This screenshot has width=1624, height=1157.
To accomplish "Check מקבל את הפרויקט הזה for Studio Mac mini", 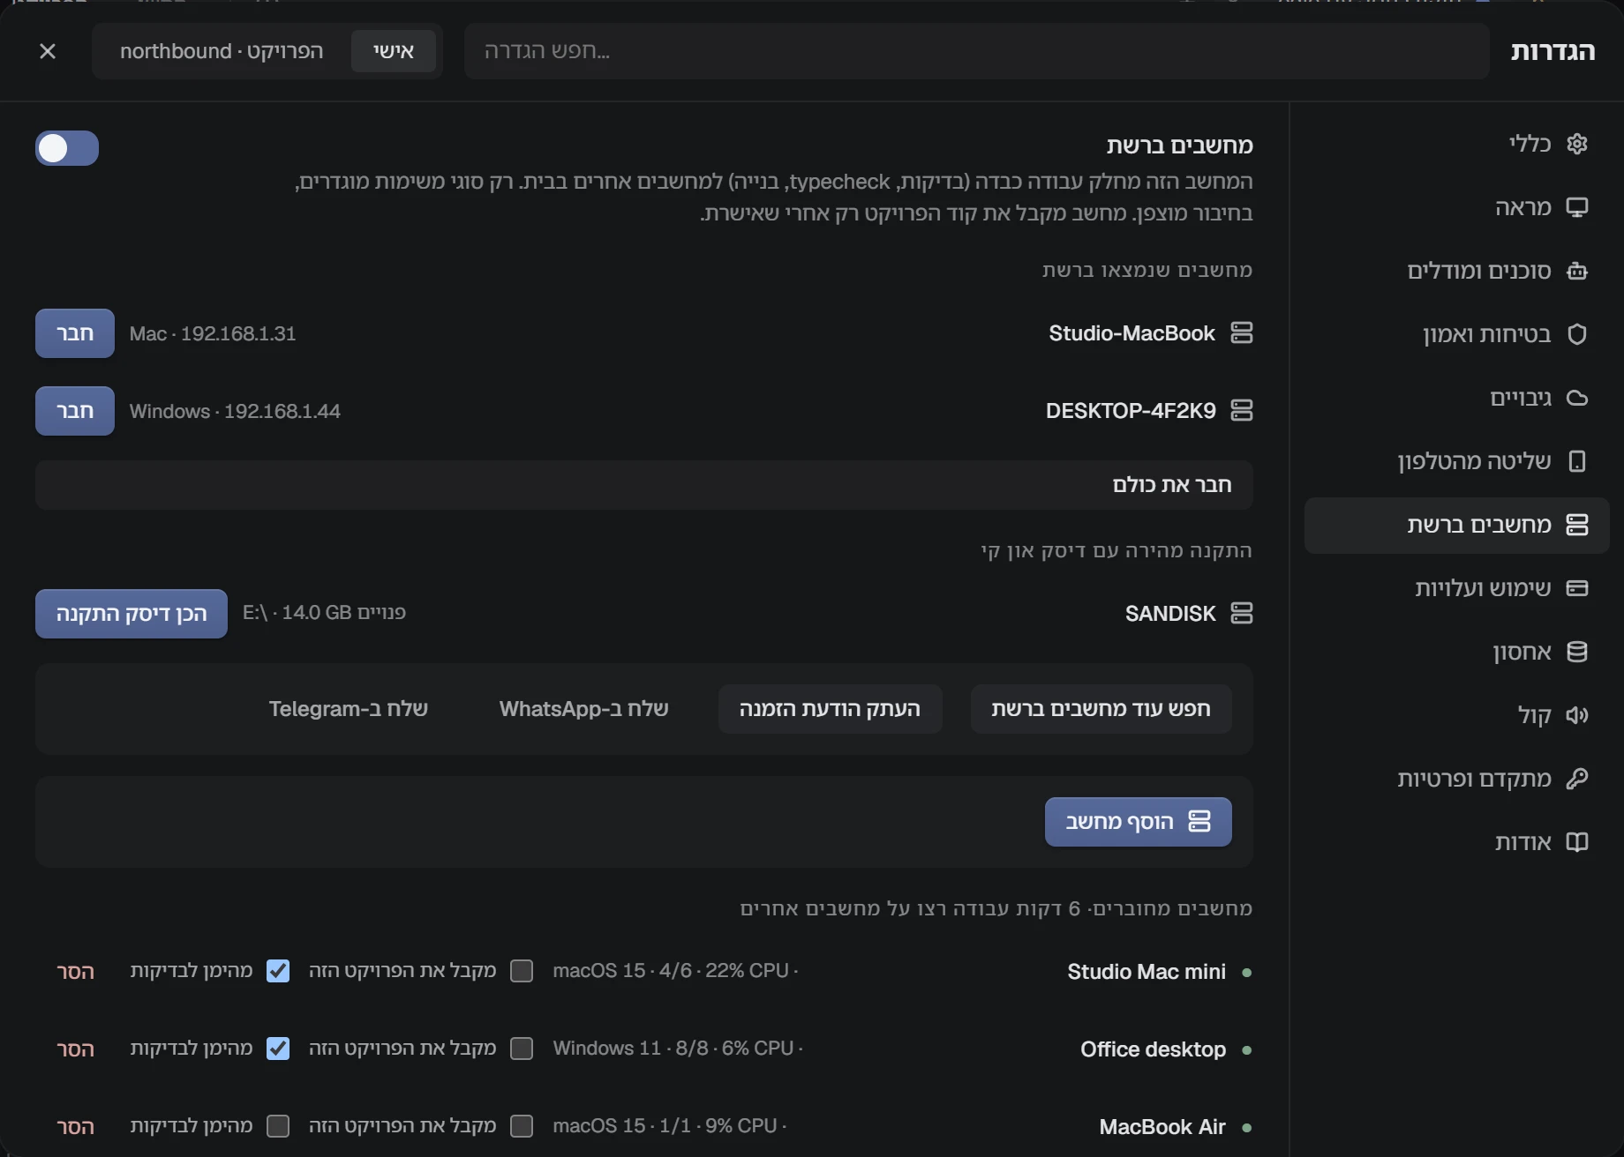I will point(522,971).
